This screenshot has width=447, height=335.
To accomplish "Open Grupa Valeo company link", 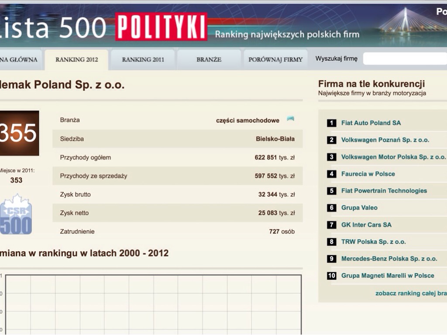I will [359, 208].
